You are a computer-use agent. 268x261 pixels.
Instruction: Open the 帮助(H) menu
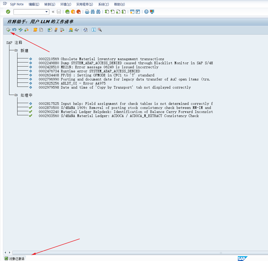(120, 4)
